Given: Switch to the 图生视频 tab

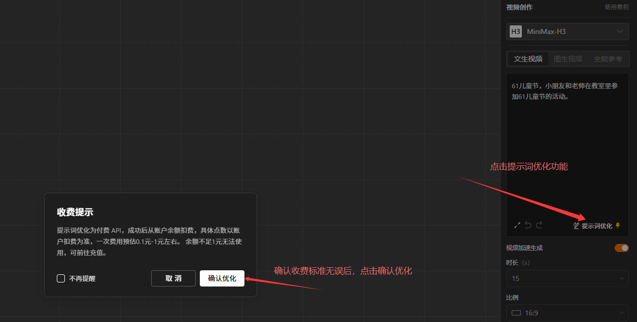Looking at the screenshot, I should pyautogui.click(x=568, y=59).
